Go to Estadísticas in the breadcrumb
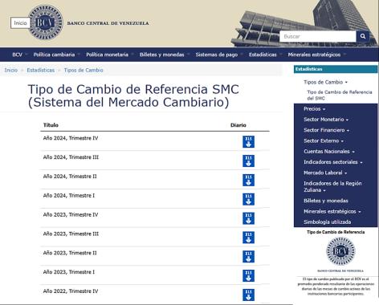 coord(41,70)
